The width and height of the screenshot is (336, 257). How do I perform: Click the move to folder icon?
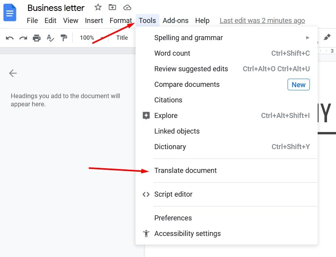(x=113, y=7)
